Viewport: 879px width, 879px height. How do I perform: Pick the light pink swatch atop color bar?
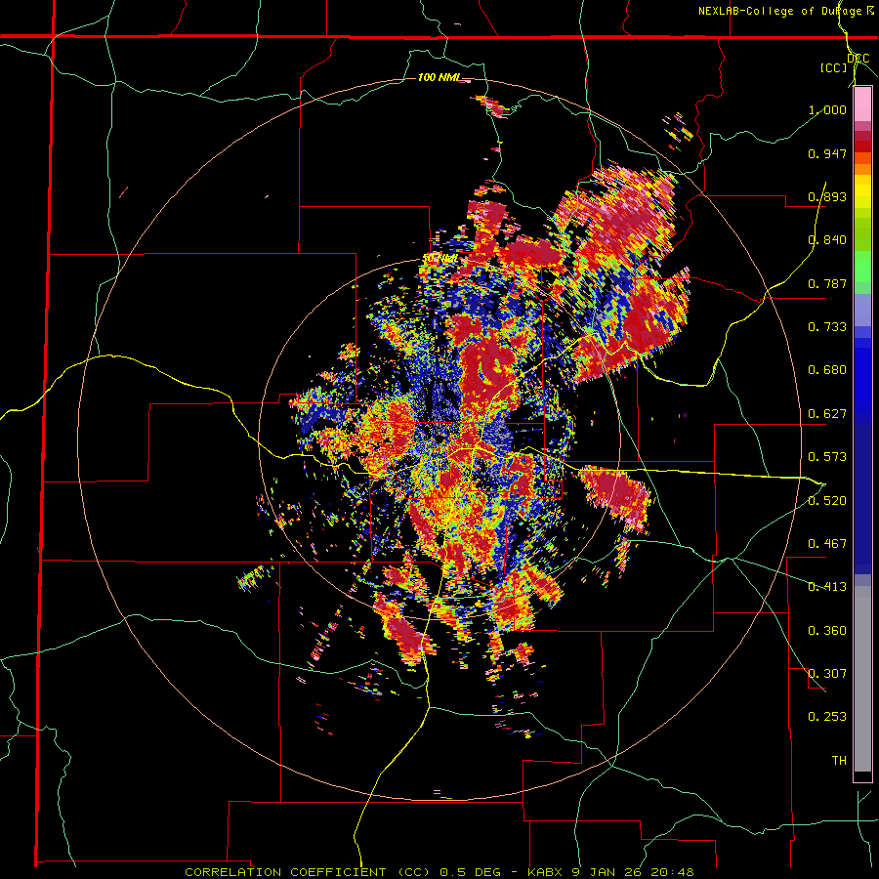[862, 105]
